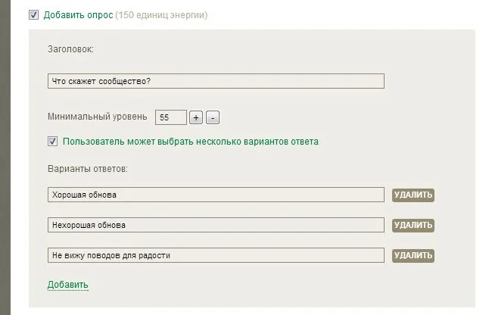Viewport: 489px width, 315px height.
Task: Click the 150 единиц энергии cost note
Action: pyautogui.click(x=160, y=15)
